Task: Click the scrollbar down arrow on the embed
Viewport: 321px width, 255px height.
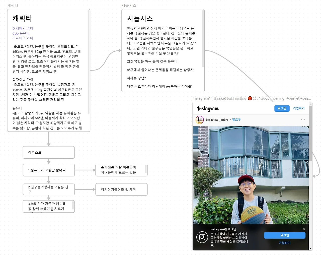Action: click(x=311, y=248)
